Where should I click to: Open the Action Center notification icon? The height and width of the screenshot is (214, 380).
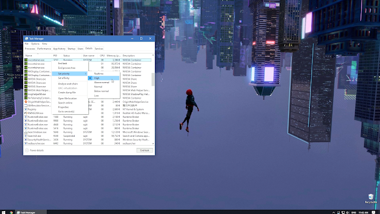click(x=373, y=212)
